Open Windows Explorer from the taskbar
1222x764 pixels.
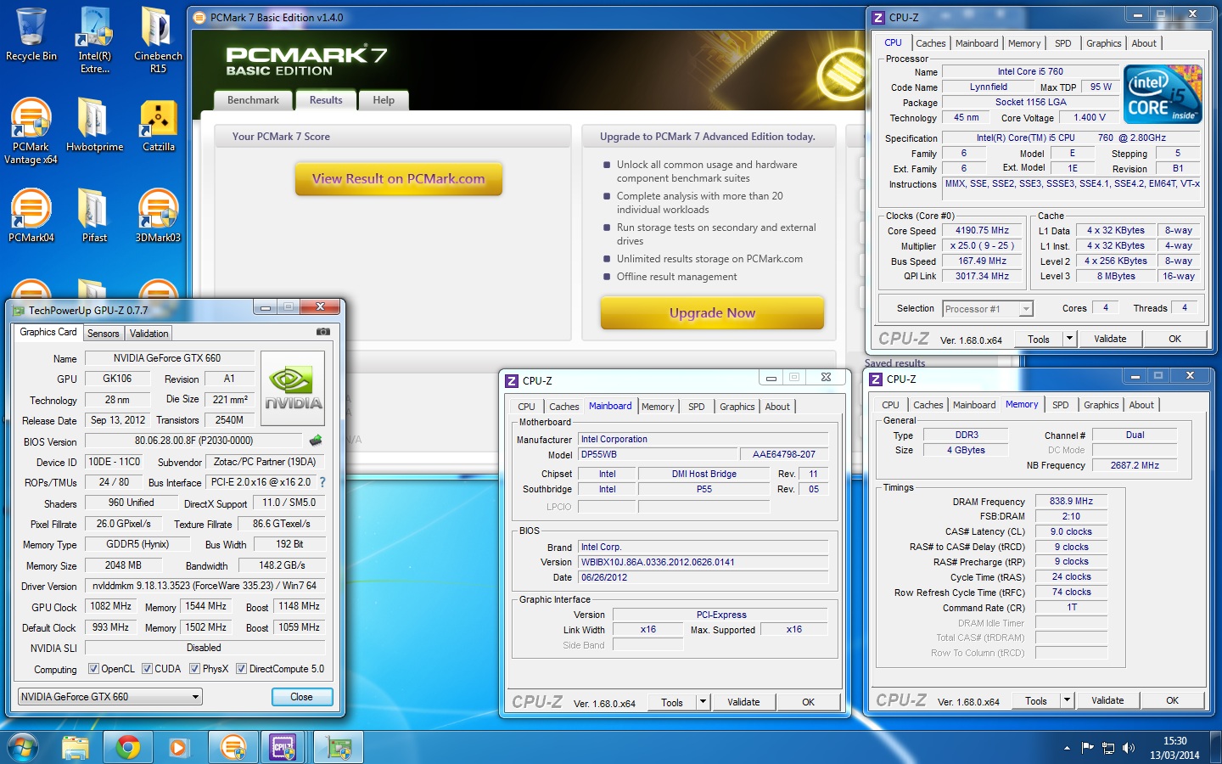point(76,747)
